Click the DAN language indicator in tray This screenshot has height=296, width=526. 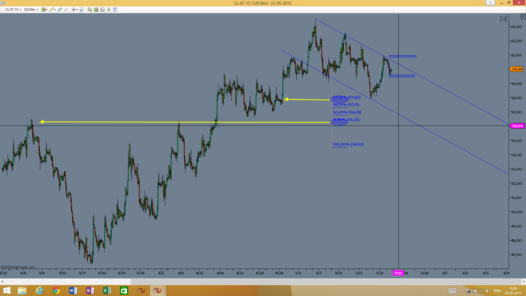pyautogui.click(x=497, y=291)
